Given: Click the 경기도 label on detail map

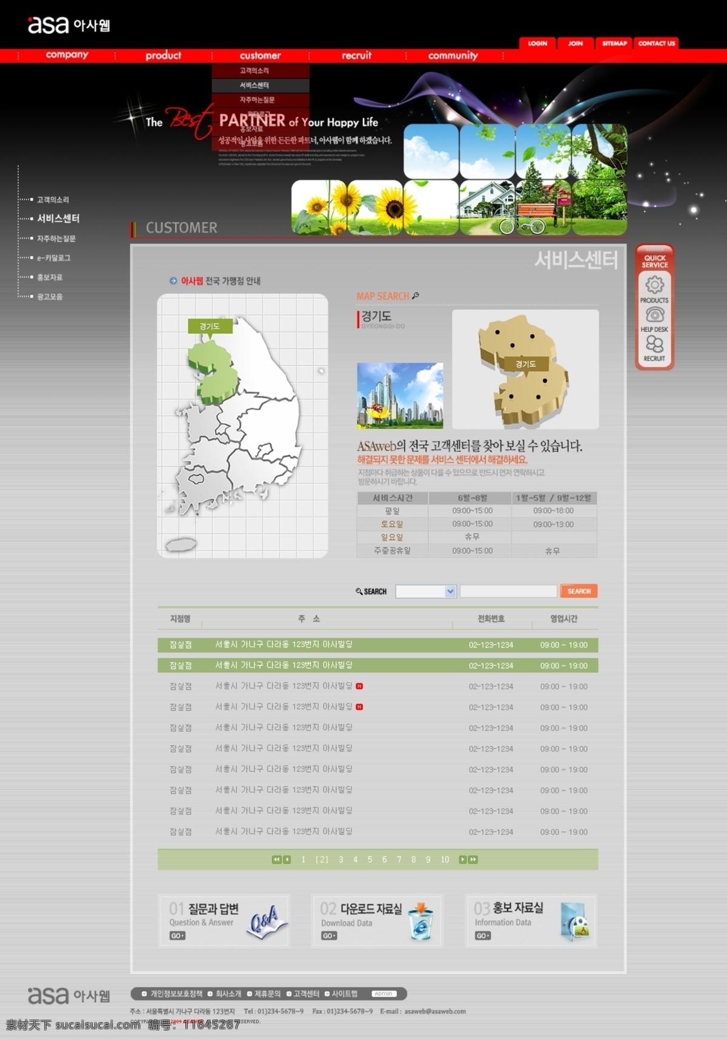Looking at the screenshot, I should click(525, 364).
